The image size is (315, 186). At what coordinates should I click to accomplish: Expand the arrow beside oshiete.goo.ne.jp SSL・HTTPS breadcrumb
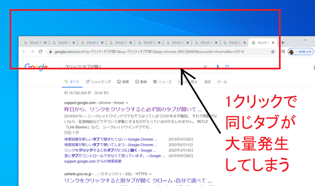pos(150,174)
